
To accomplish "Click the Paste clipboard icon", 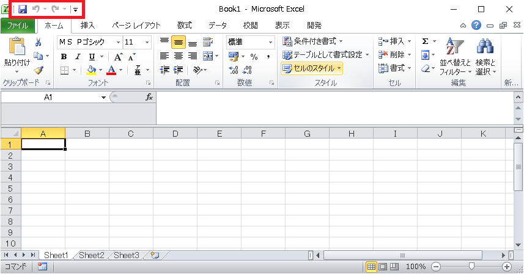I will [17, 46].
